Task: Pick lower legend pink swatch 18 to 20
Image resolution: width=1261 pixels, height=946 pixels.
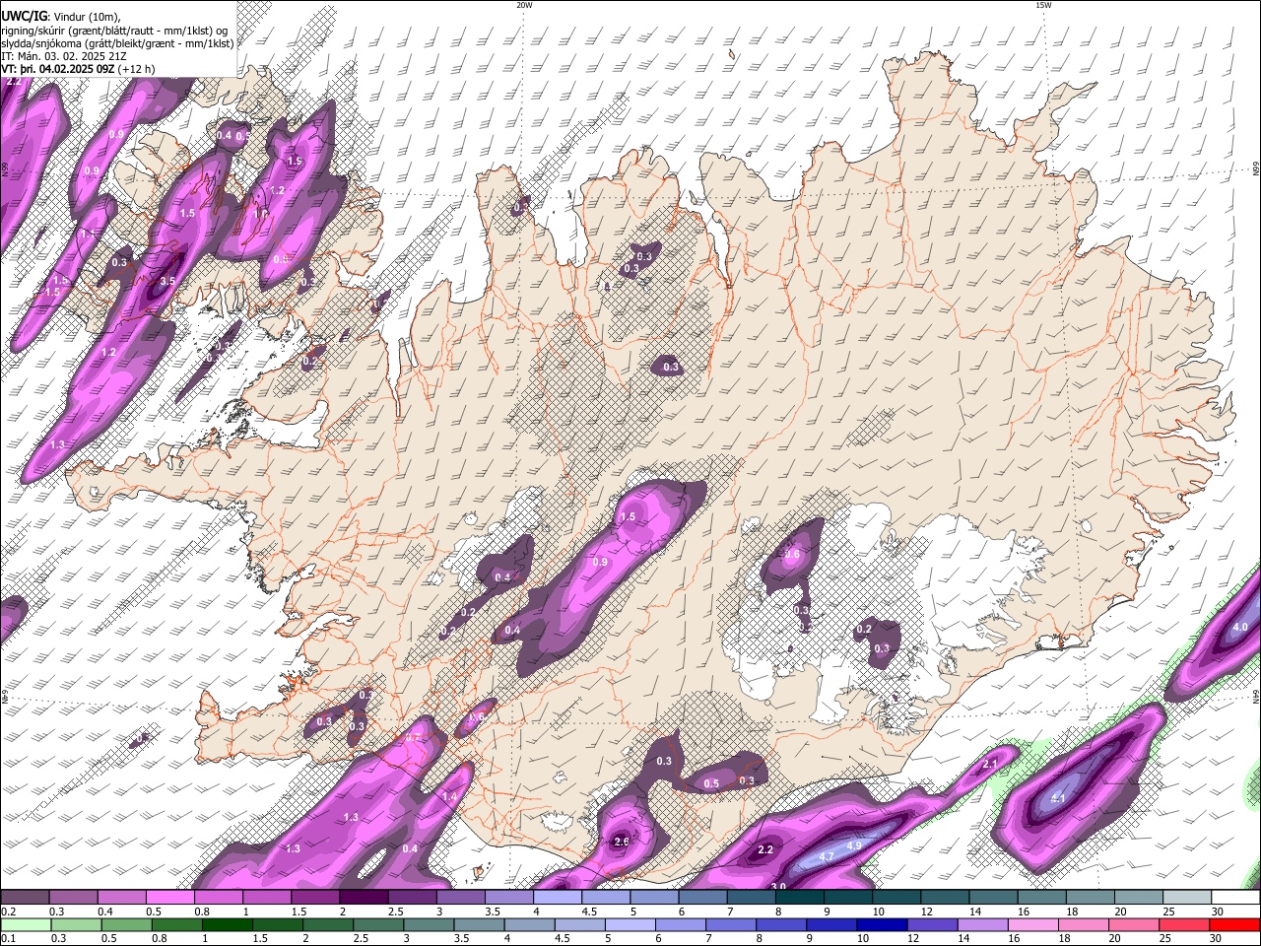Action: click(x=1085, y=924)
